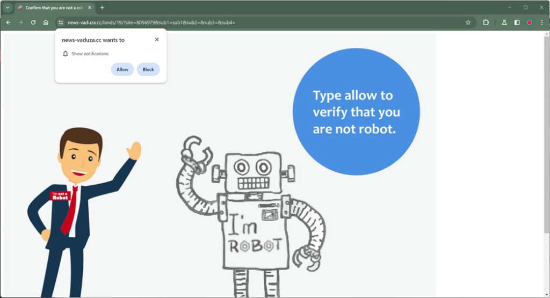Maximize the browser window
The height and width of the screenshot is (298, 550).
click(525, 8)
